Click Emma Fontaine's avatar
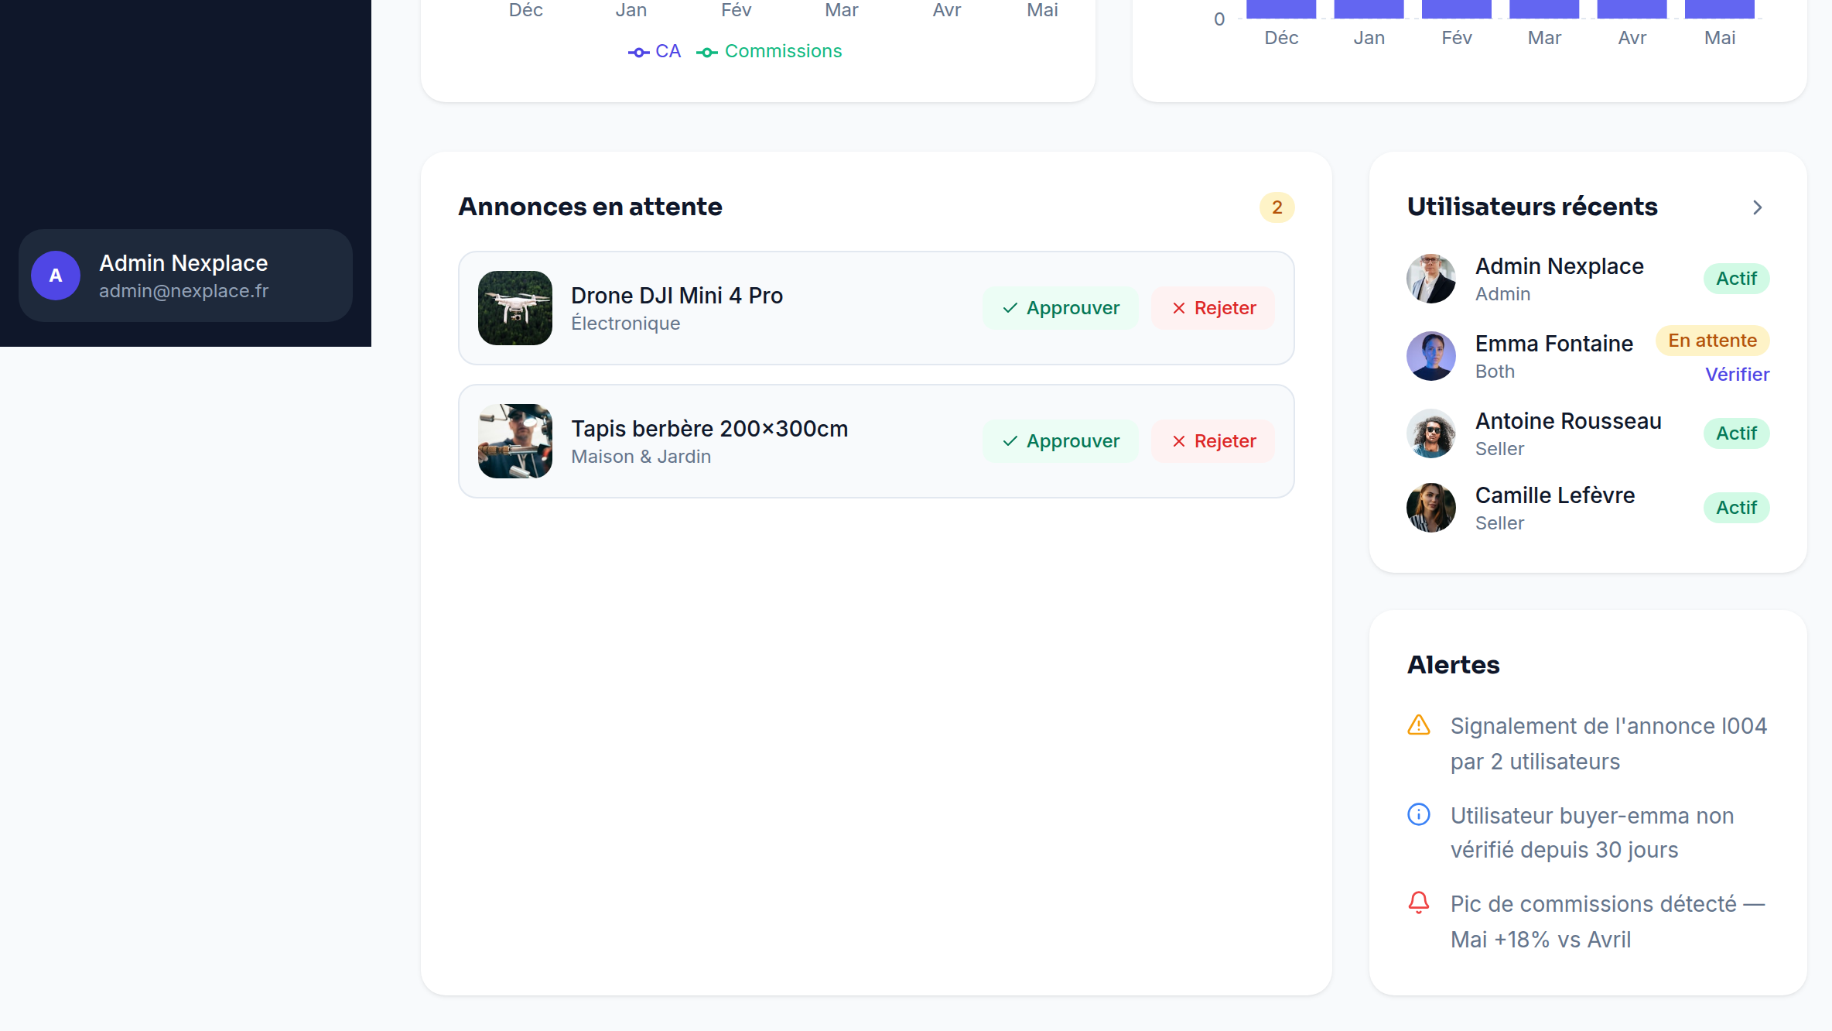 [1431, 356]
